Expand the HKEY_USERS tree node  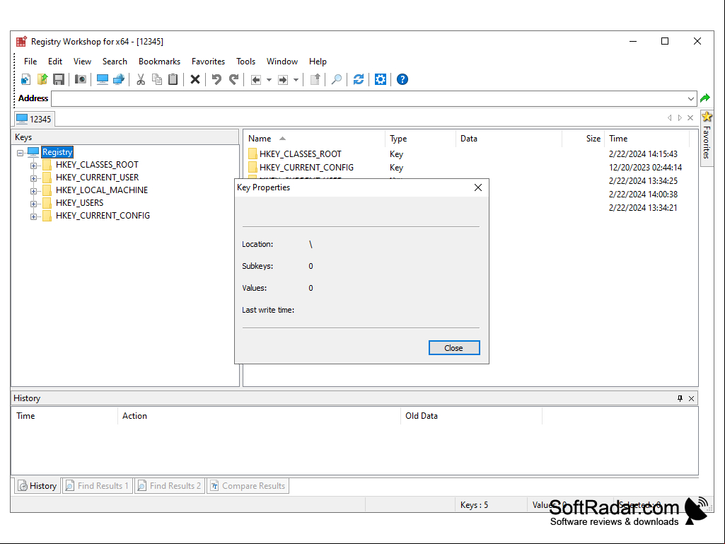(33, 204)
